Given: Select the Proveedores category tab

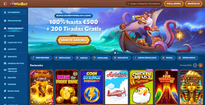Looking at the screenshot, I should pos(41,58).
